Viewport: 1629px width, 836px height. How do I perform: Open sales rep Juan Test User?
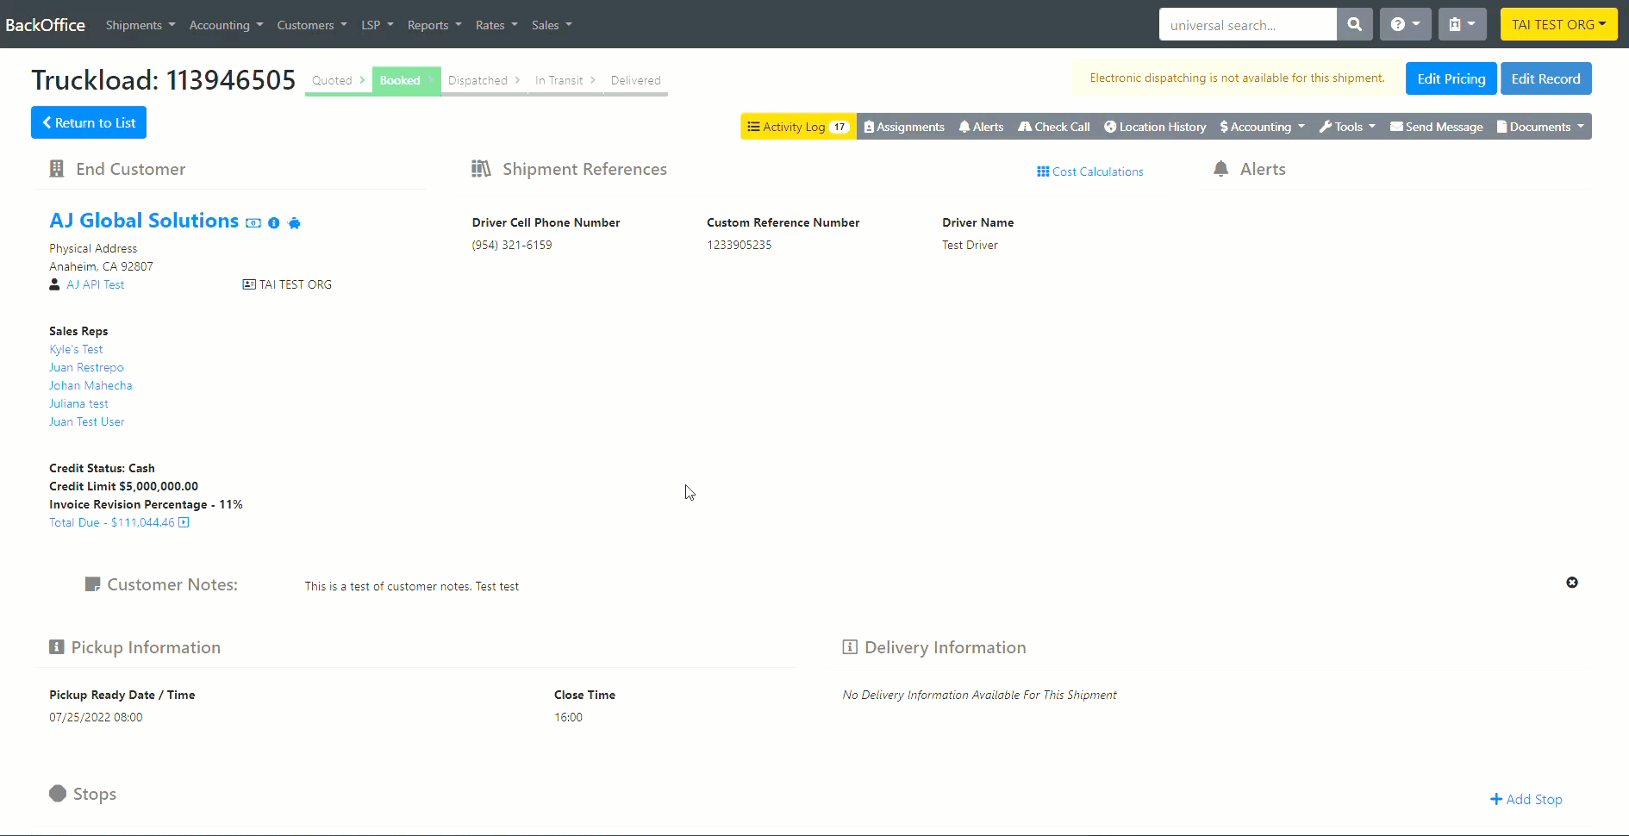pyautogui.click(x=86, y=421)
